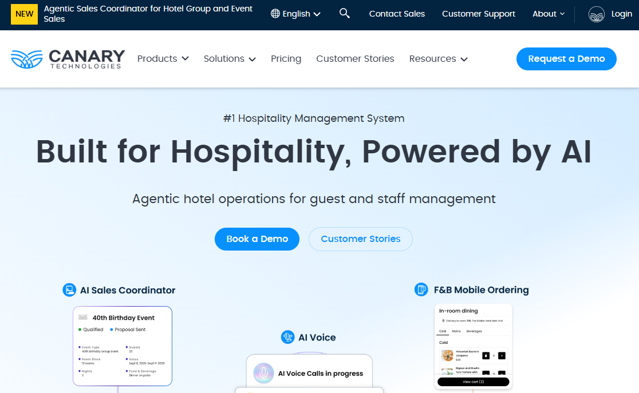Expand the Products menu
The height and width of the screenshot is (393, 639).
click(x=163, y=59)
